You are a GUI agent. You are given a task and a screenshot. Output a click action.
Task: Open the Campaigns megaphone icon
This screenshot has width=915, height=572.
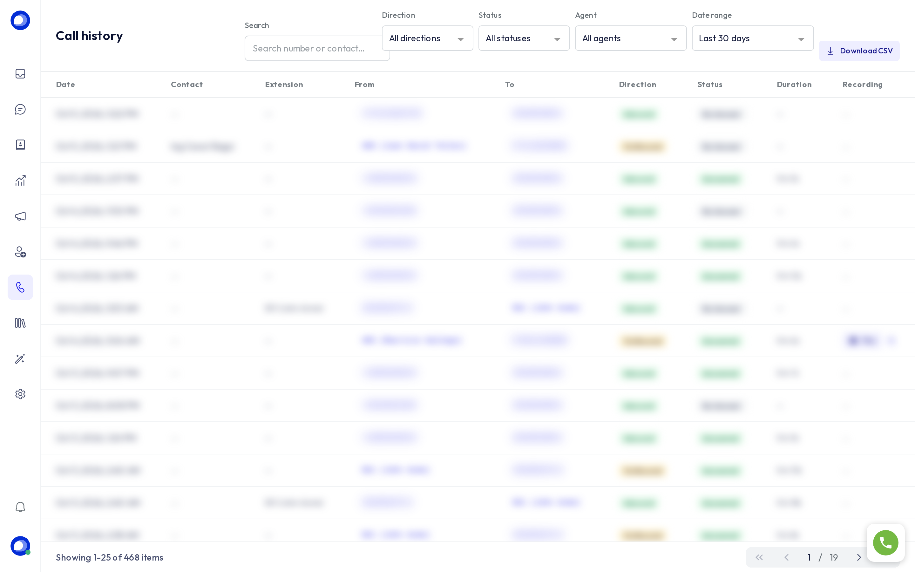coord(20,216)
